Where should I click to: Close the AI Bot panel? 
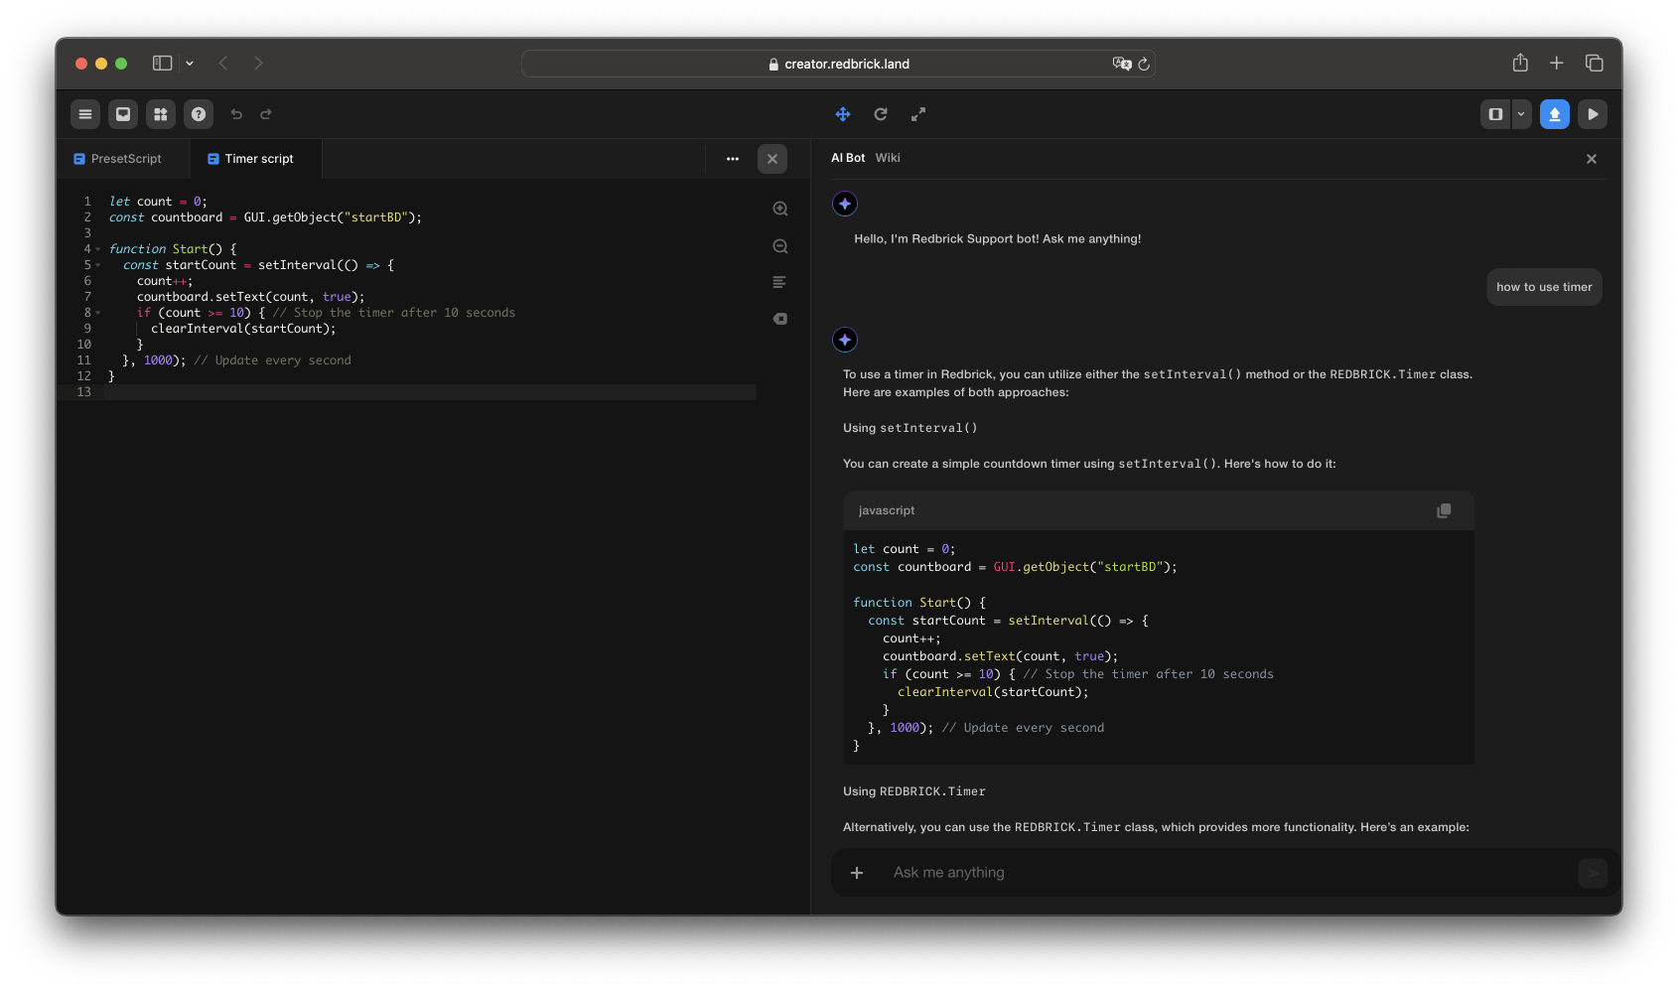[x=1592, y=159]
